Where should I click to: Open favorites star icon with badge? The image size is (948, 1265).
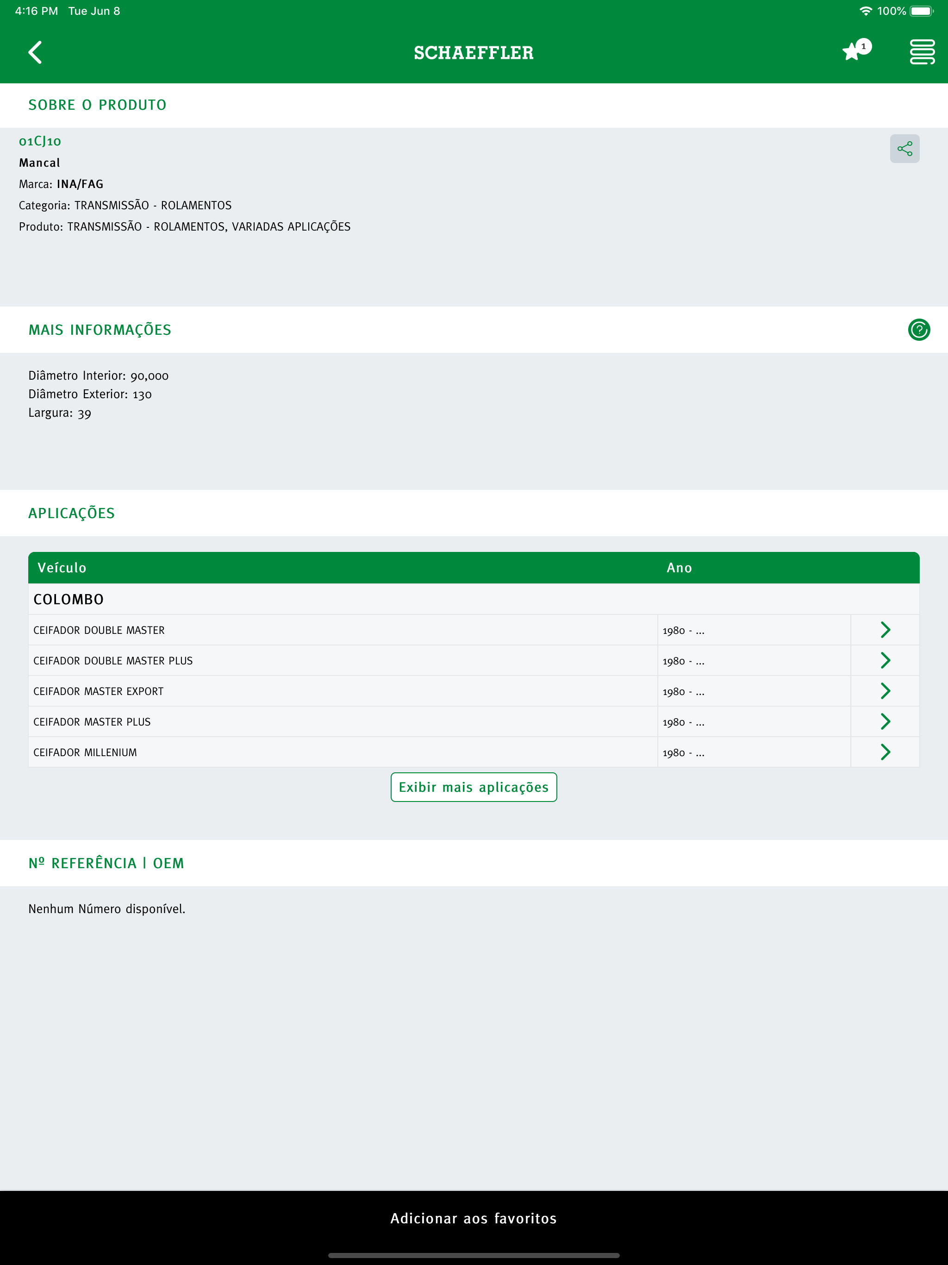(856, 50)
